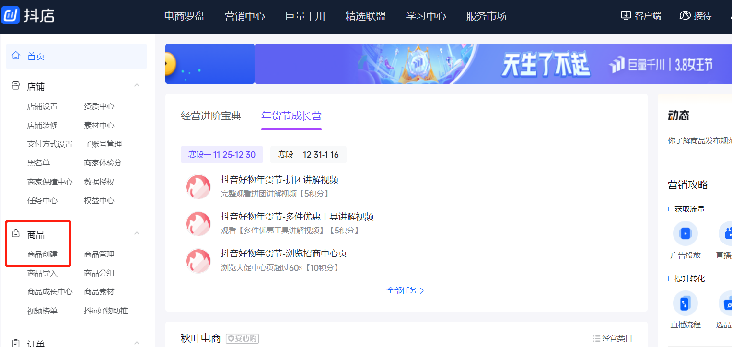732x347 pixels.
Task: Select 赛段二:12.31-1.16 stage
Action: [308, 155]
